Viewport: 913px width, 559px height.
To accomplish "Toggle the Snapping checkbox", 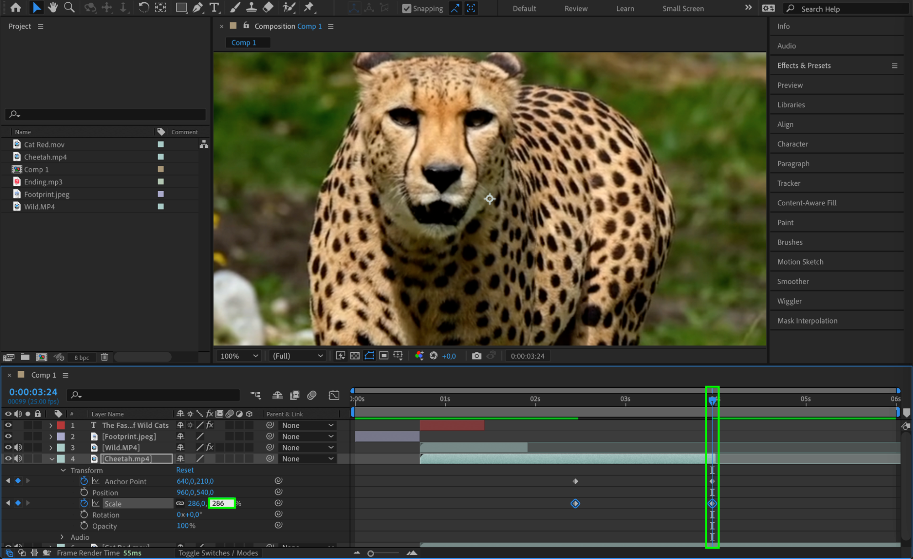I will coord(406,8).
